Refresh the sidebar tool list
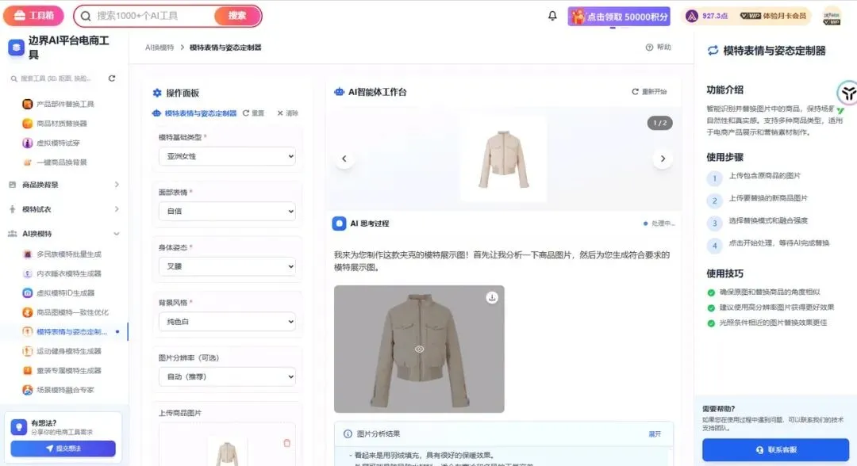This screenshot has height=466, width=857. pyautogui.click(x=112, y=78)
